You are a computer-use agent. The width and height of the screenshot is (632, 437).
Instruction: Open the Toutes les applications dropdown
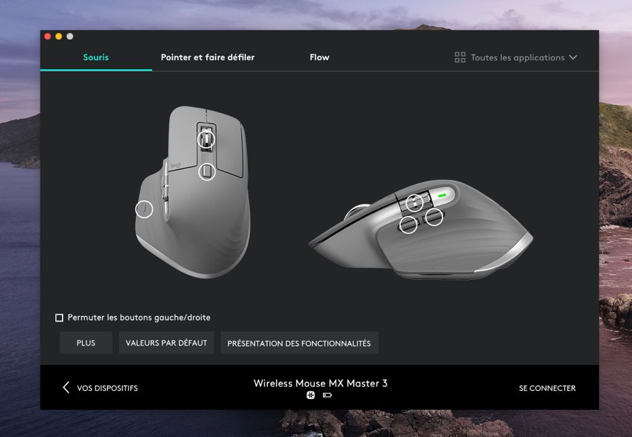point(516,57)
